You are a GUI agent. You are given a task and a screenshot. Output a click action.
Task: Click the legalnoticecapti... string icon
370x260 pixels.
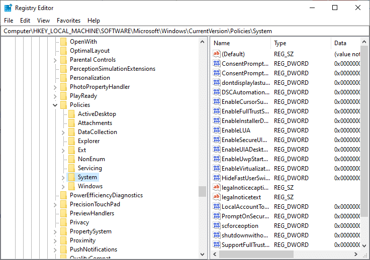[x=216, y=187]
